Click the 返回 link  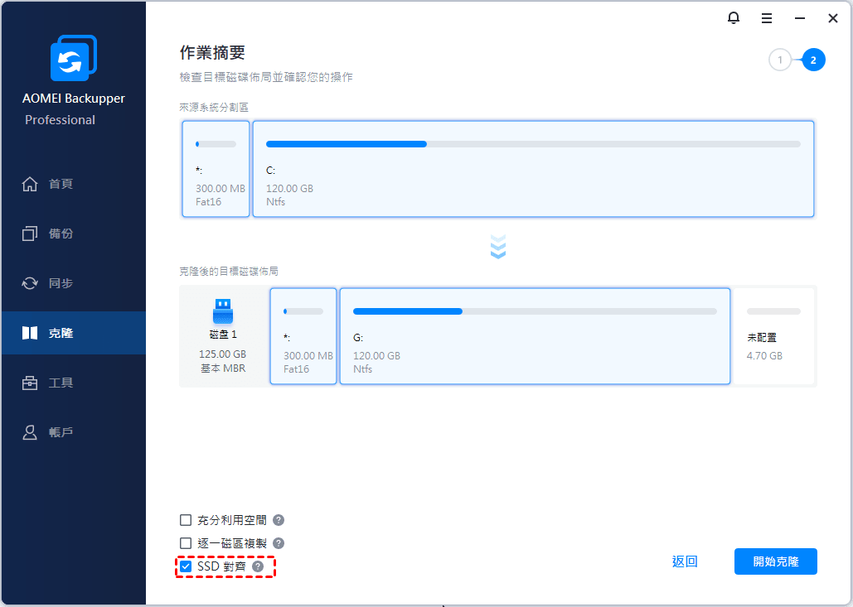point(685,561)
